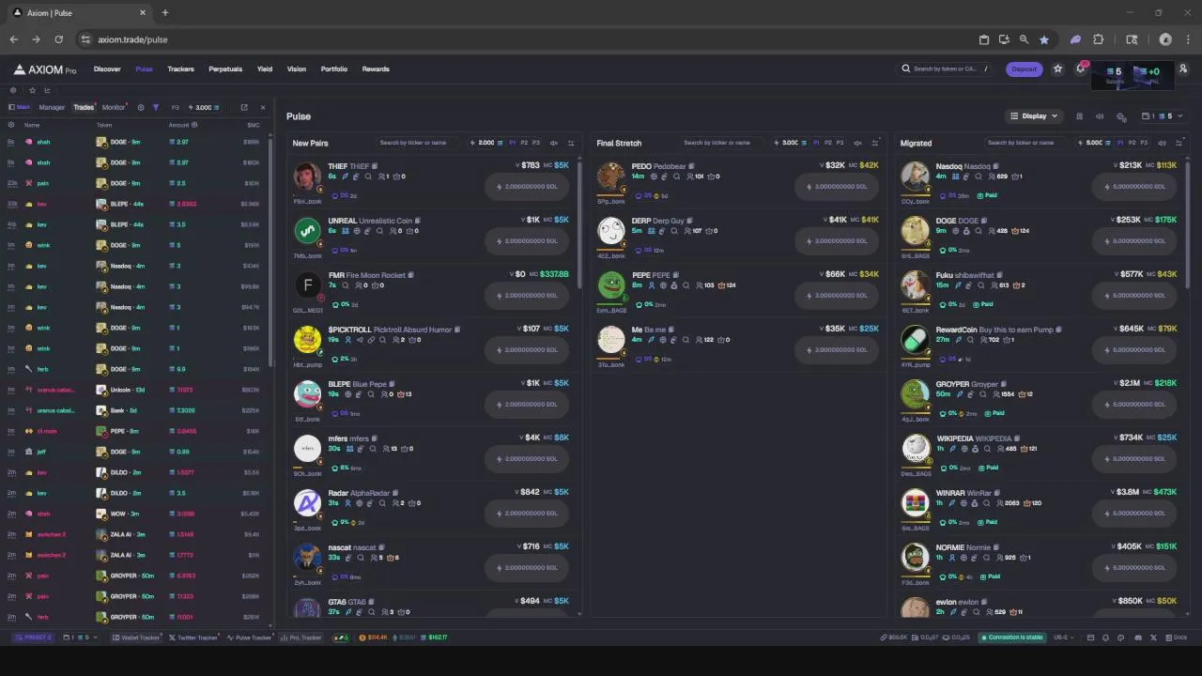Copy the UNREAL Unrealistic Coin address icon
The width and height of the screenshot is (1202, 676).
pyautogui.click(x=418, y=221)
